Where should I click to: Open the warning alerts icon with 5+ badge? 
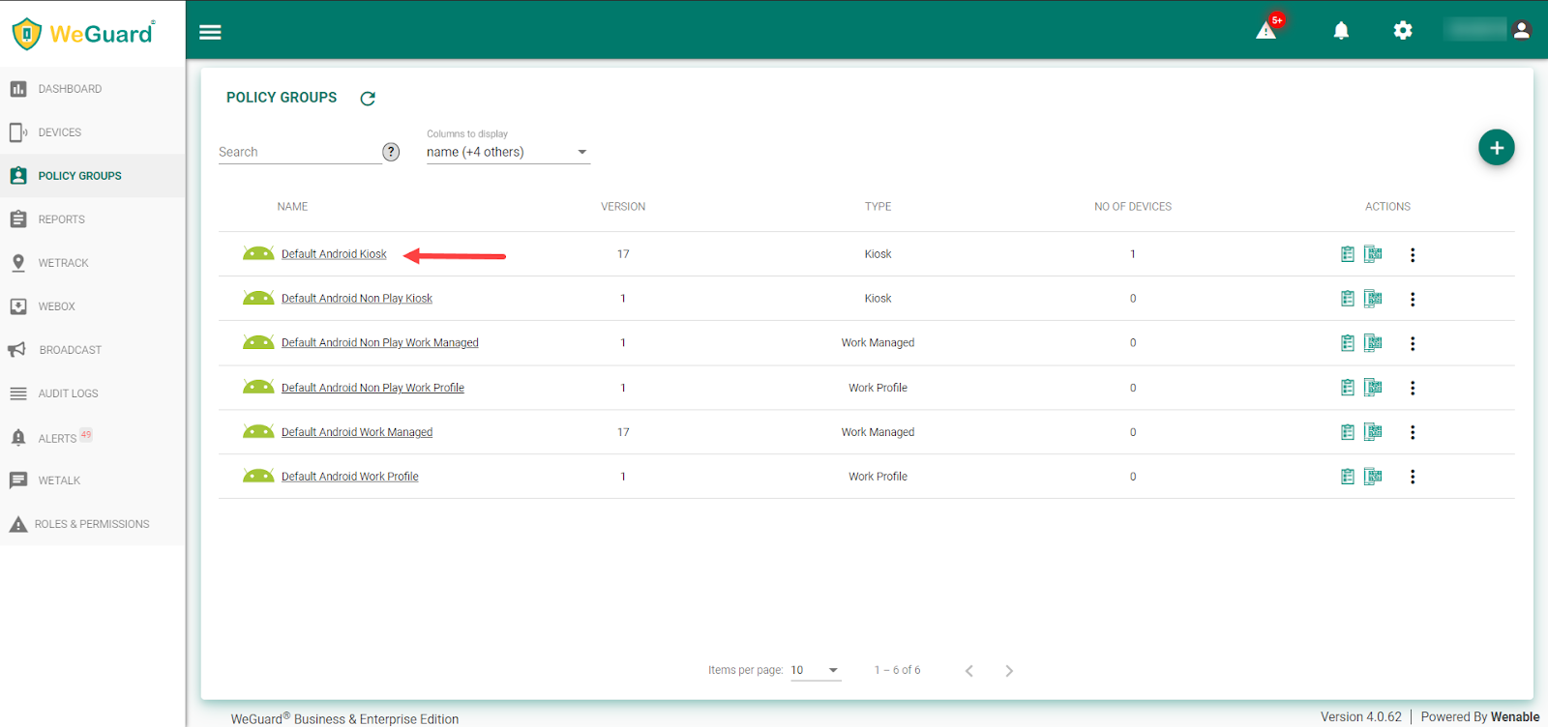(1268, 28)
